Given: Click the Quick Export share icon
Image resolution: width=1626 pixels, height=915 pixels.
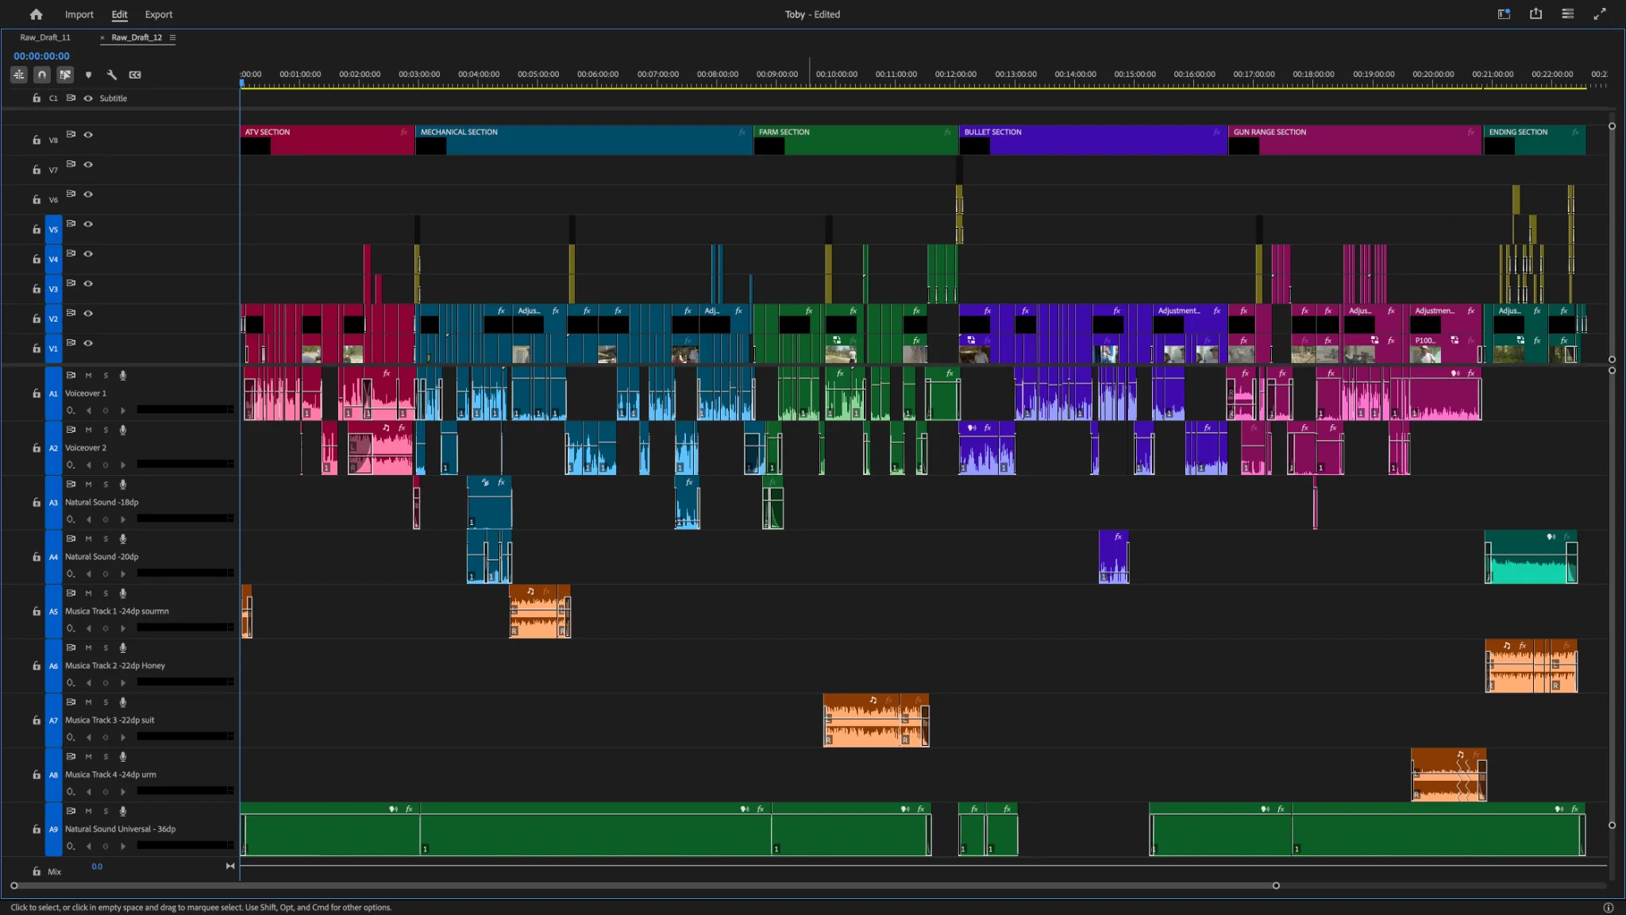Looking at the screenshot, I should click(1535, 14).
